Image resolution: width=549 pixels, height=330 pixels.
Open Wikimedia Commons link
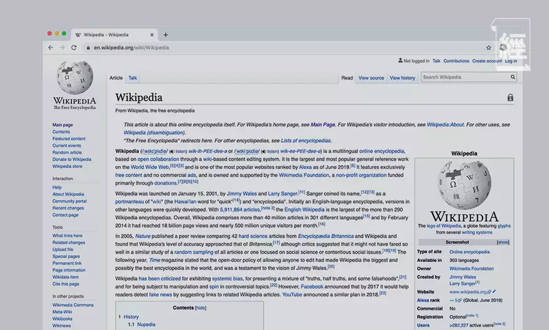(x=73, y=305)
